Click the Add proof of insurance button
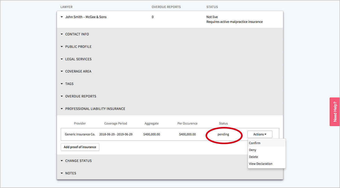The height and width of the screenshot is (188, 340). 80,147
